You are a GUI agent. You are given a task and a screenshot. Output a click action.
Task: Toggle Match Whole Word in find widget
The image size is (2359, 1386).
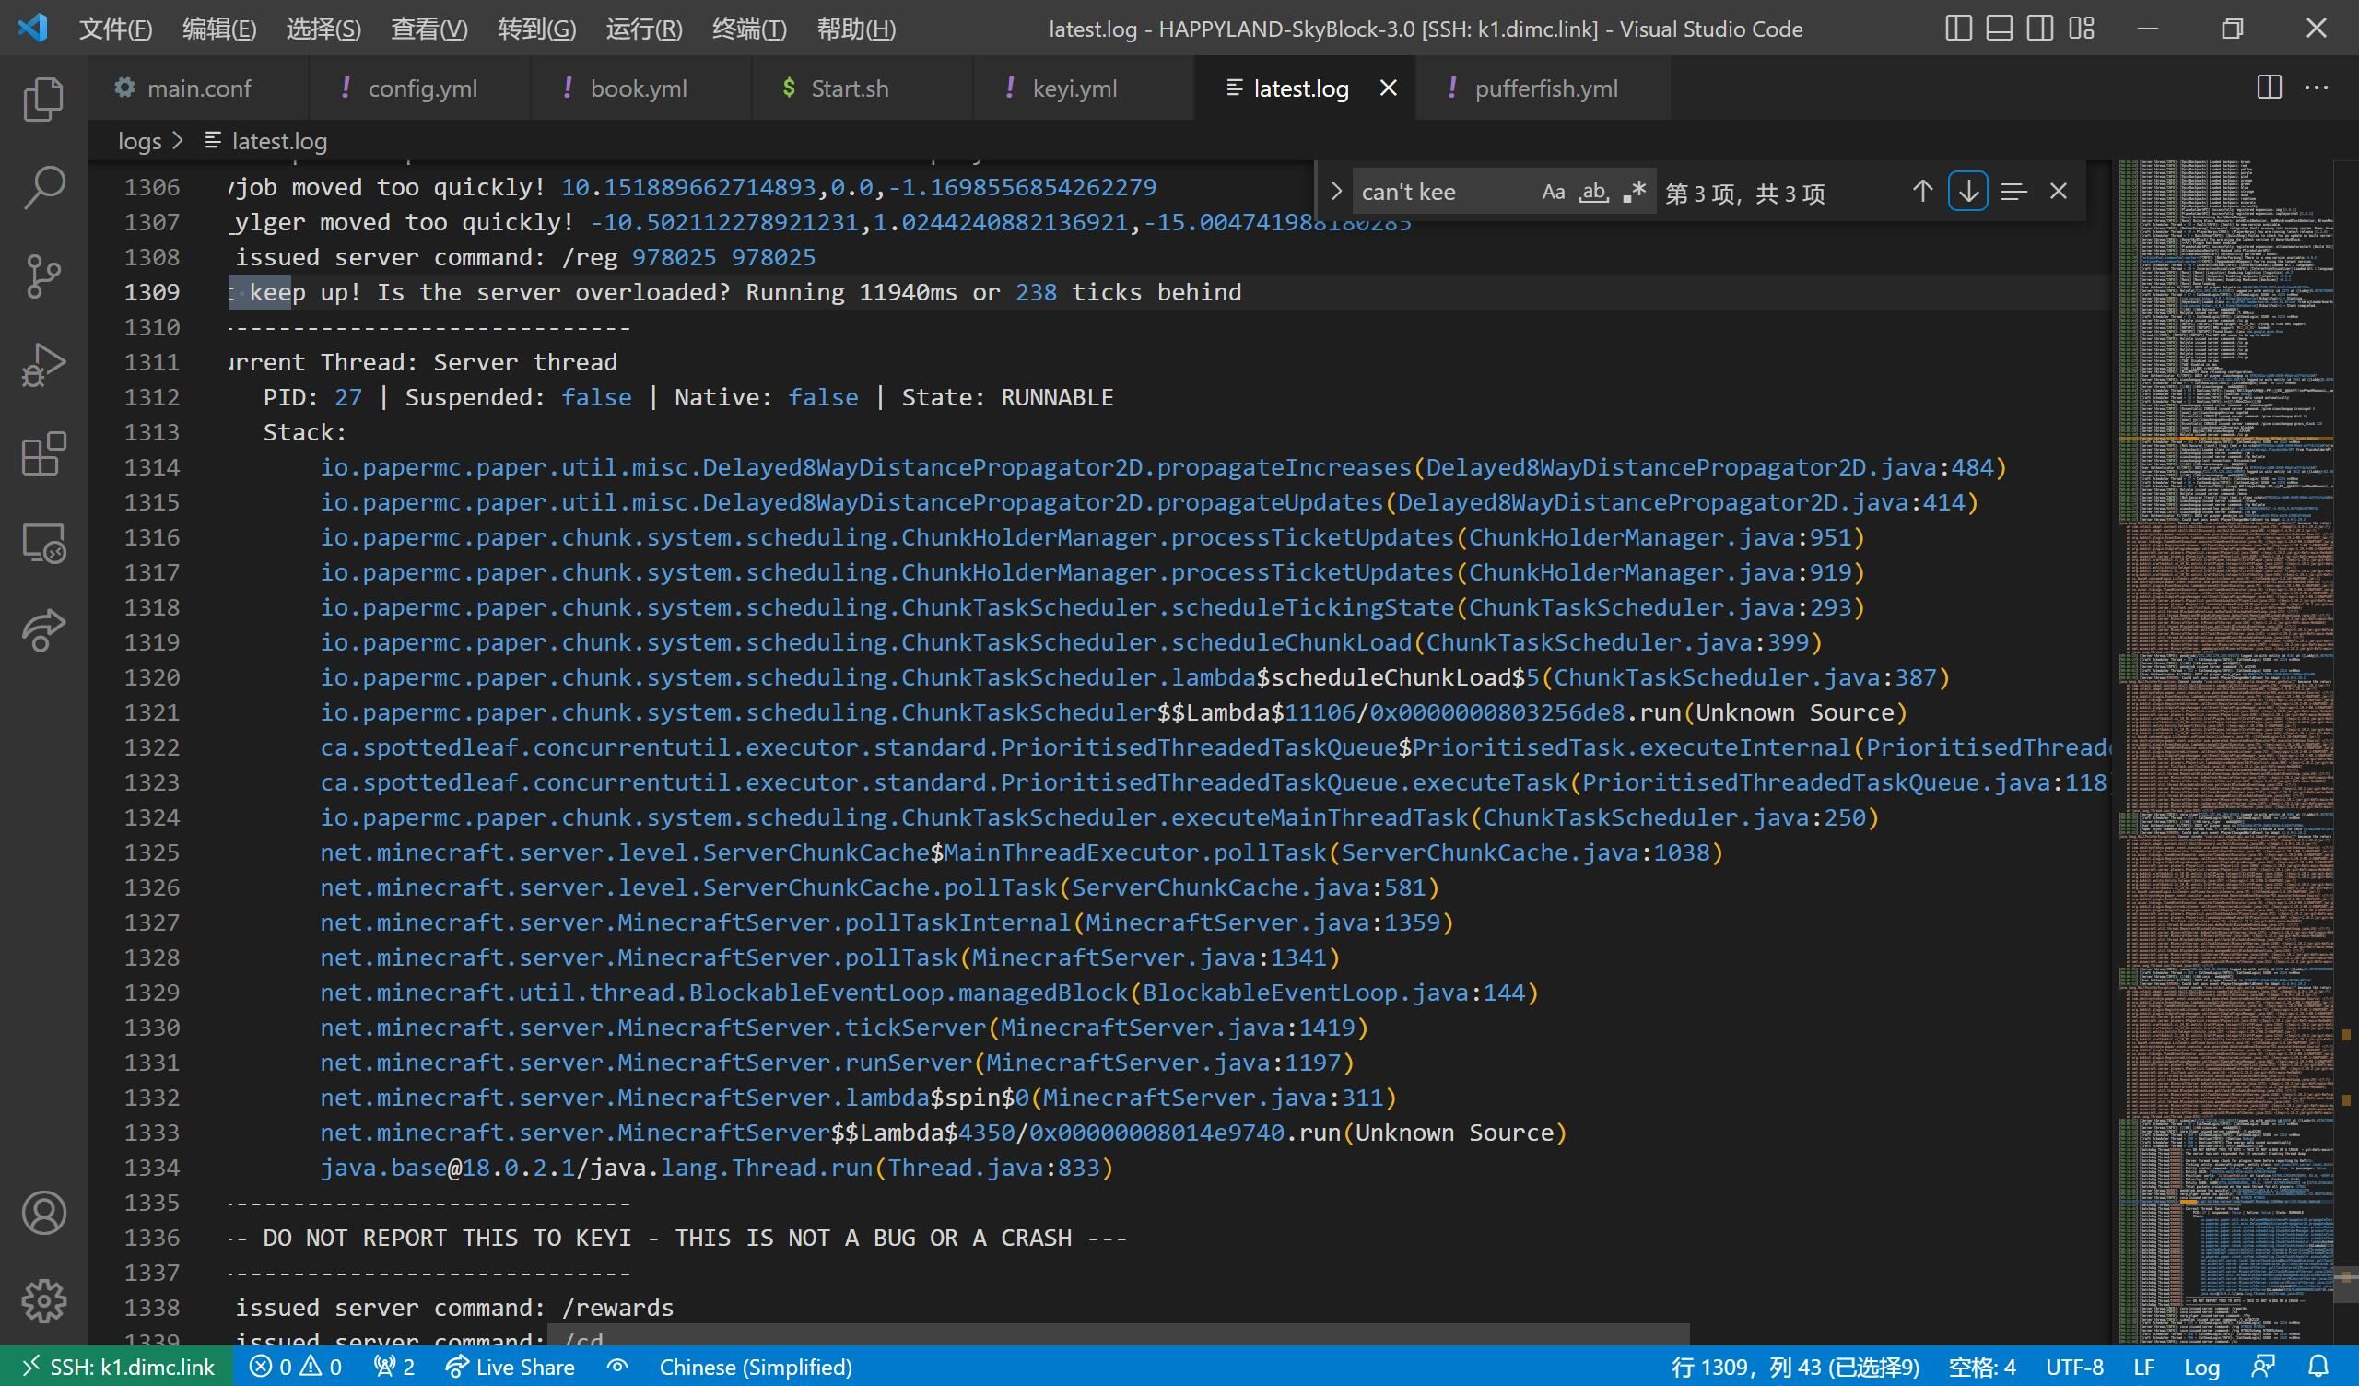[x=1593, y=192]
